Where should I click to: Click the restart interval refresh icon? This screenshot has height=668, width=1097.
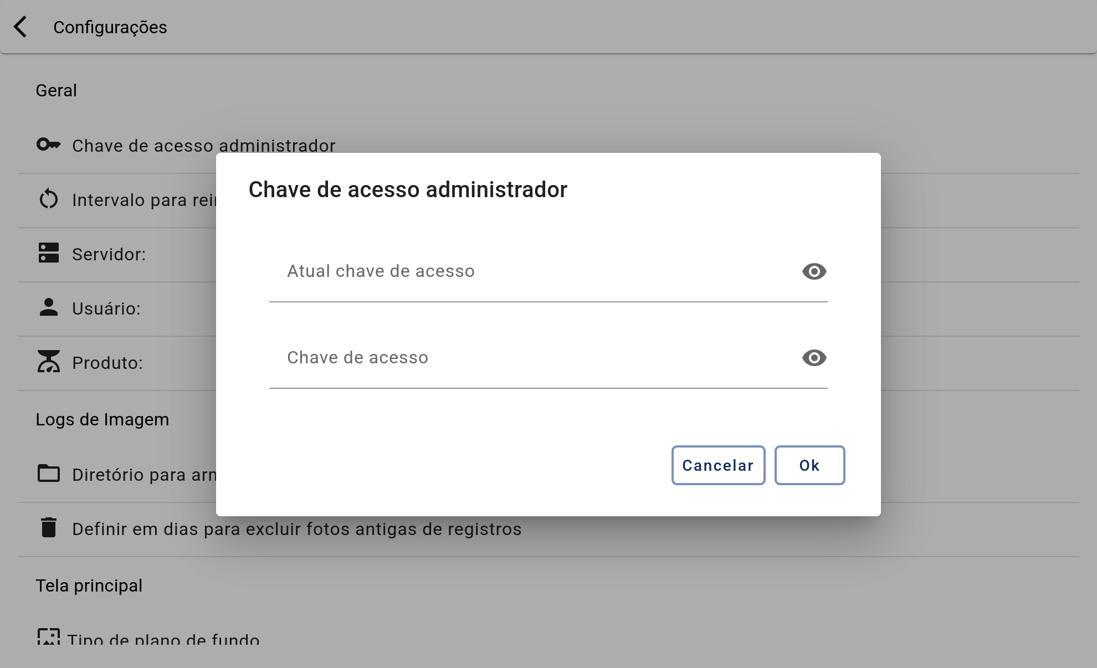tap(49, 199)
